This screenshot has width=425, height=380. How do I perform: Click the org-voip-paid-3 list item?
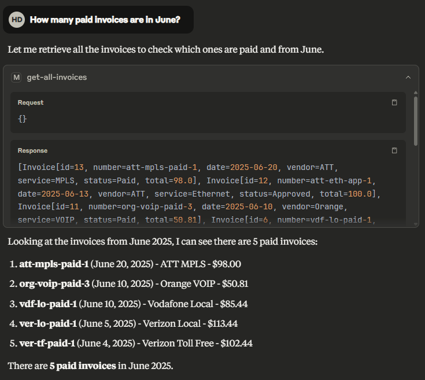129,284
